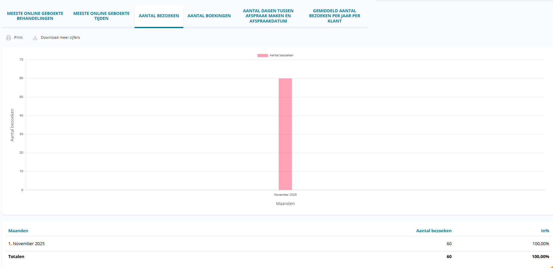Sort by the Aantal bezoeken table header
Image resolution: width=553 pixels, height=268 pixels.
pos(434,231)
